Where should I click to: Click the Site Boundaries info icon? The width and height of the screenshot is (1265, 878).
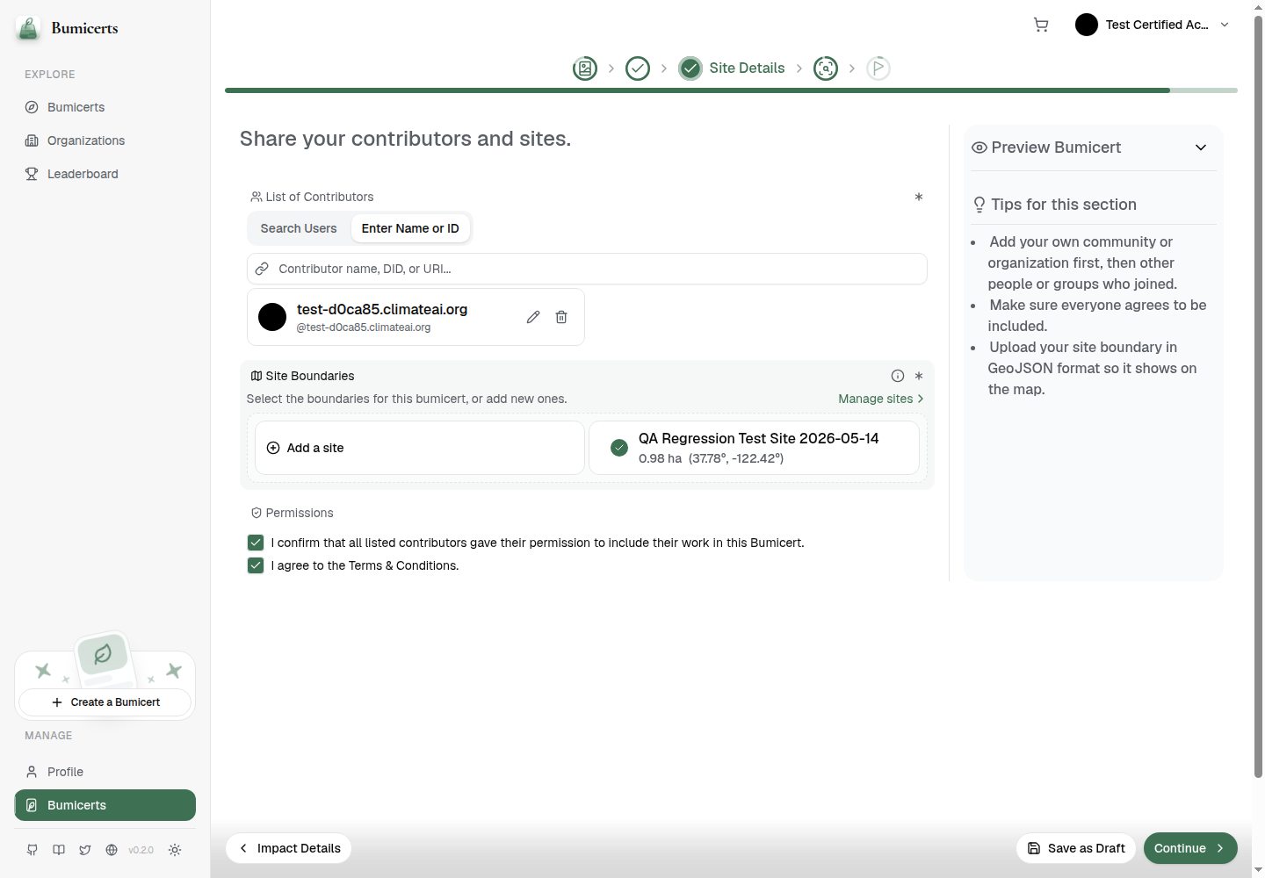898,376
